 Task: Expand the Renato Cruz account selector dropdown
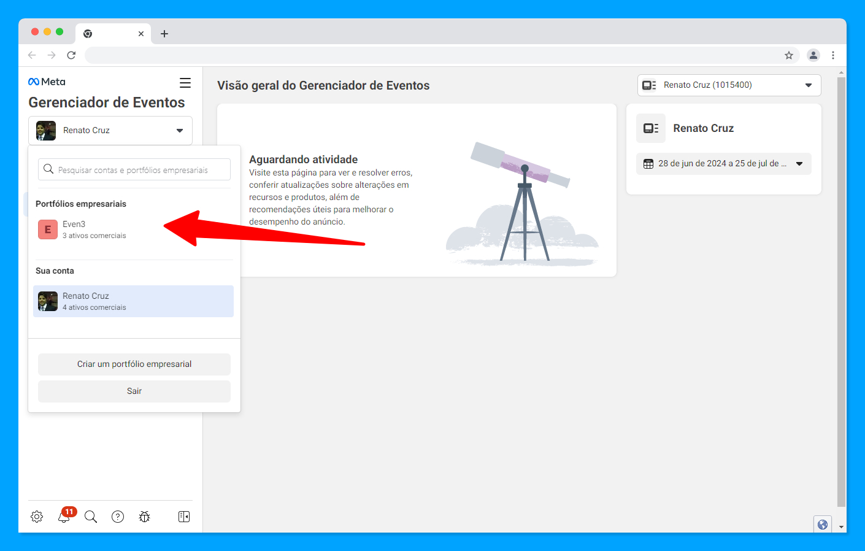coord(110,131)
